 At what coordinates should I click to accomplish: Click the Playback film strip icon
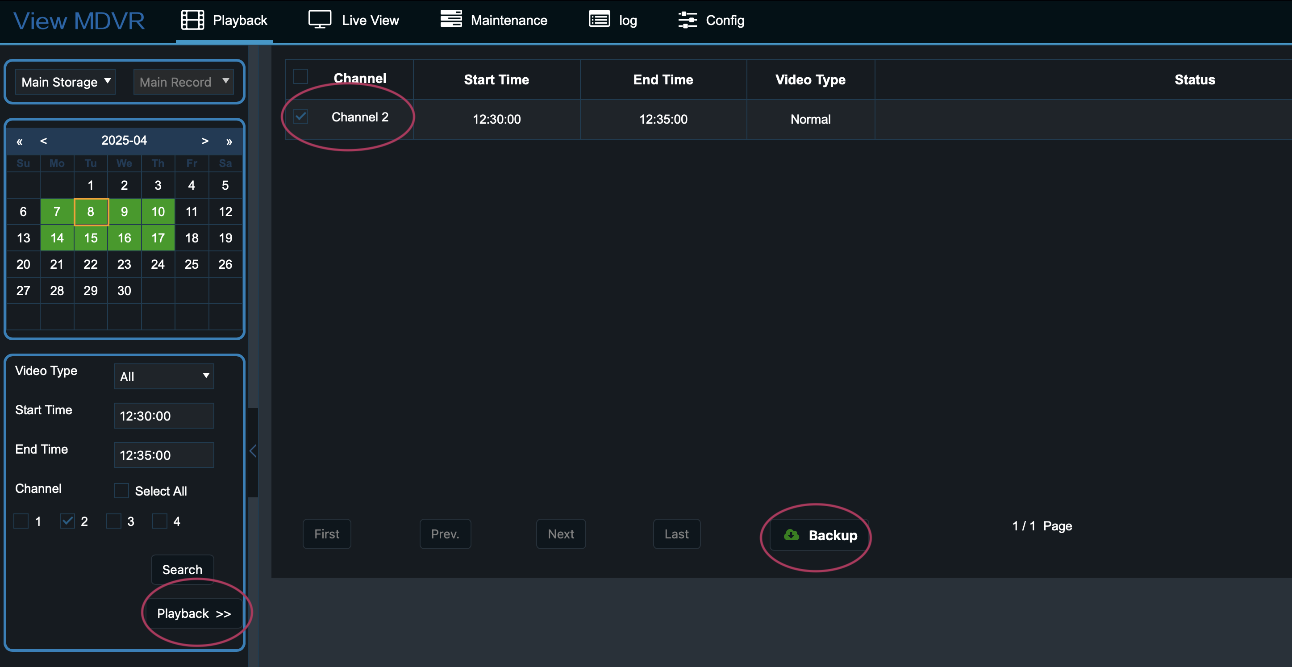tap(192, 20)
